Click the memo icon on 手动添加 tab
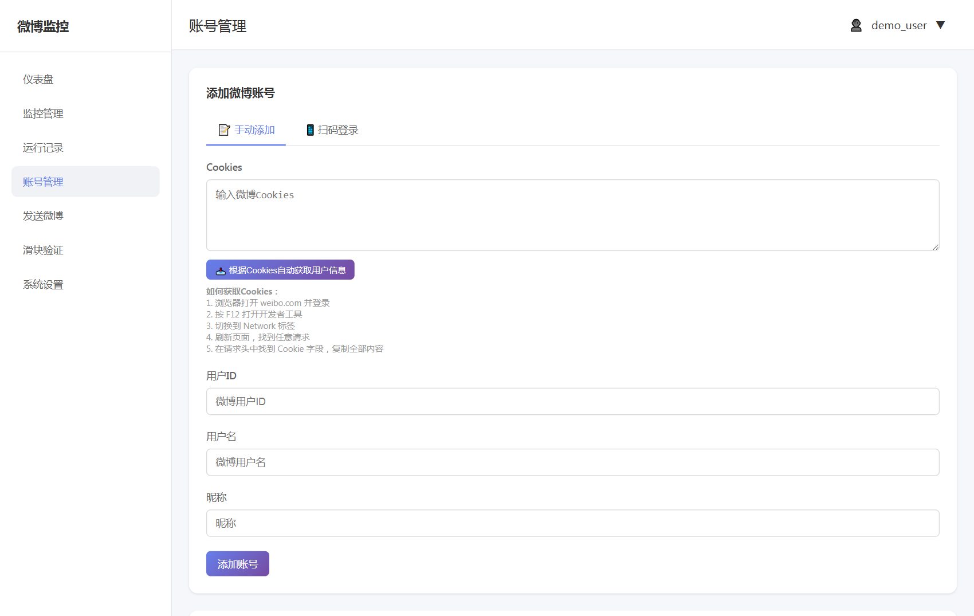This screenshot has width=974, height=616. (x=224, y=130)
